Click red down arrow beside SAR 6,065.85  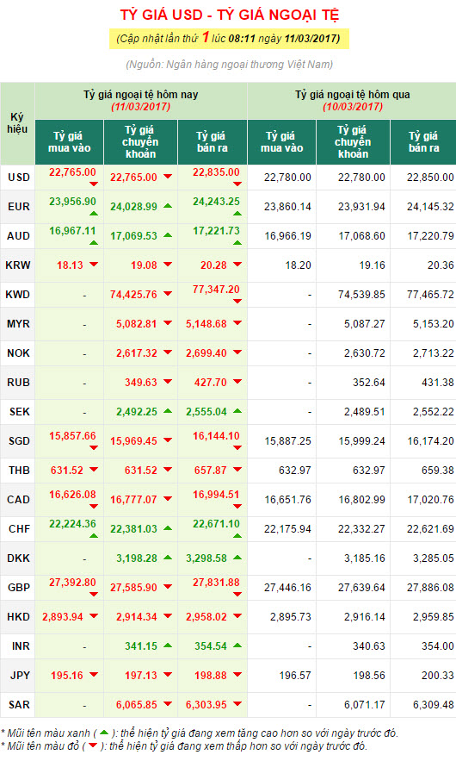(168, 704)
